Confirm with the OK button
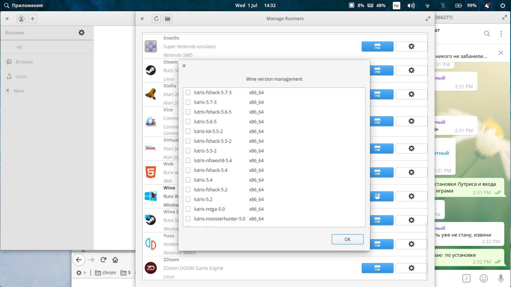This screenshot has height=287, width=511. click(x=347, y=239)
